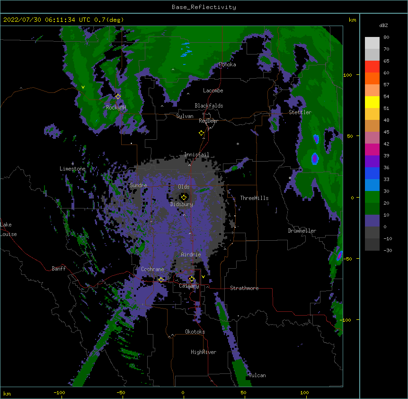The width and height of the screenshot is (408, 399).
Task: Click the Vulcan label
Action: 257,375
